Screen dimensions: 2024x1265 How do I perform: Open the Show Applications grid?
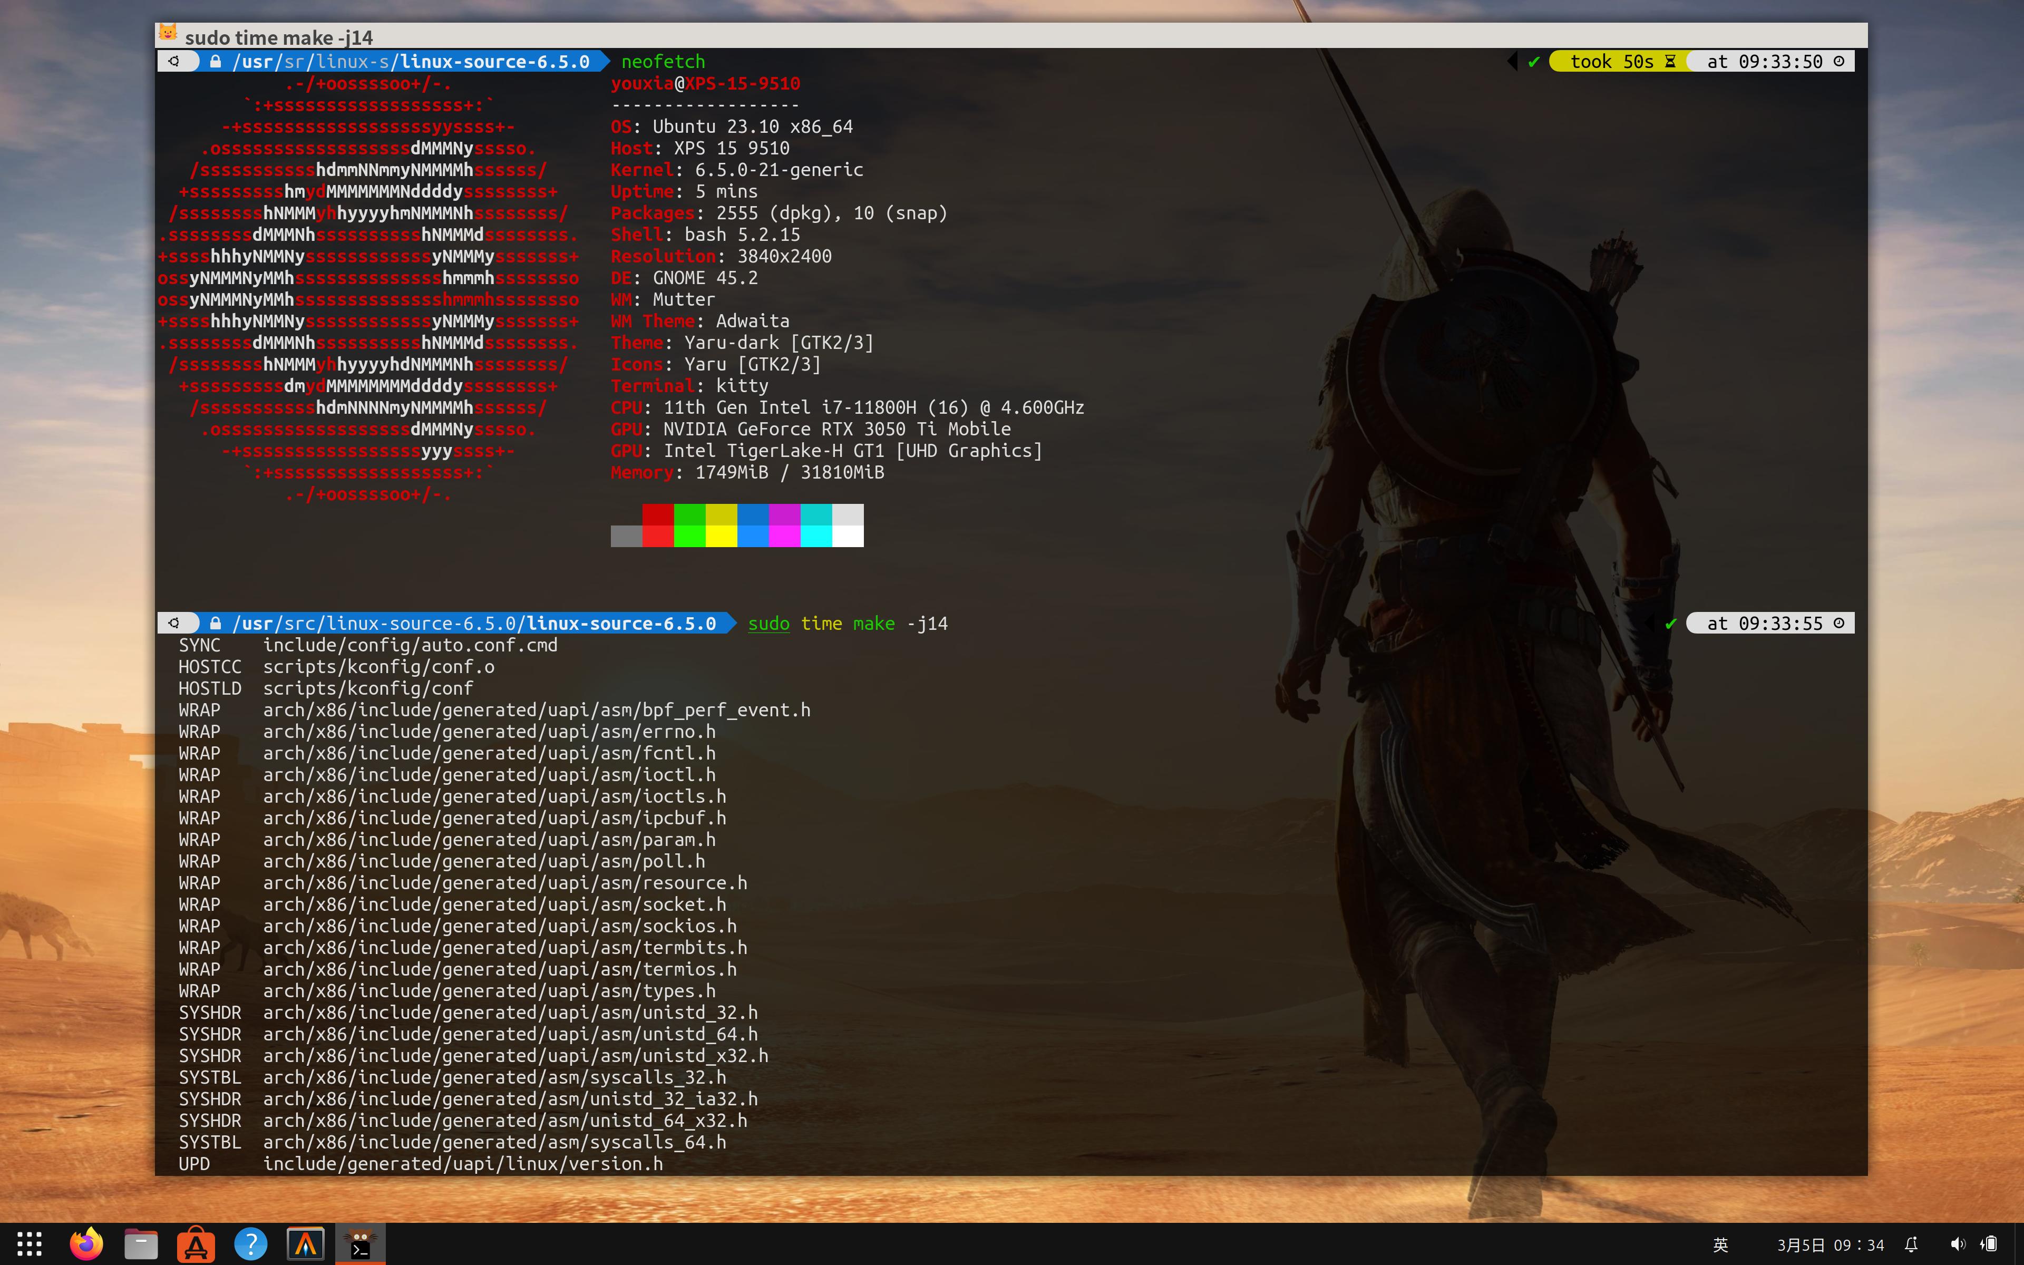click(x=30, y=1244)
